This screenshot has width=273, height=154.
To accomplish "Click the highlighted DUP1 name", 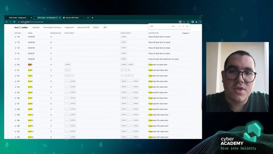I will (30, 65).
